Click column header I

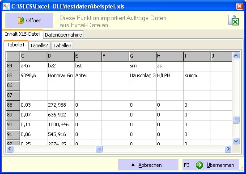[197, 56]
